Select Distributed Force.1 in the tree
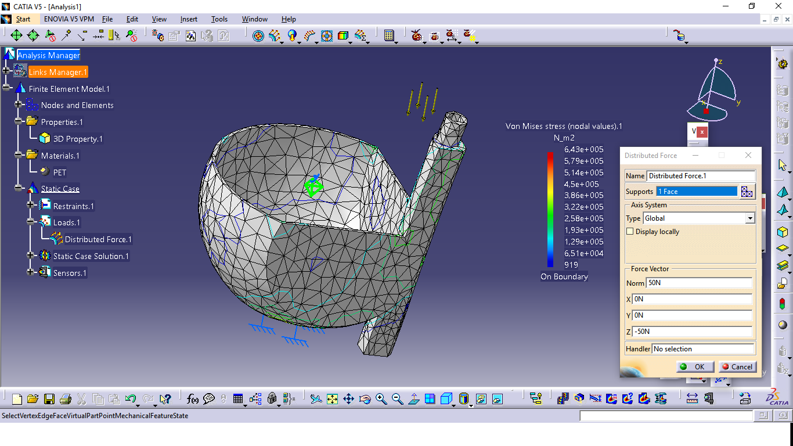Screen dimensions: 793x446 pos(98,239)
